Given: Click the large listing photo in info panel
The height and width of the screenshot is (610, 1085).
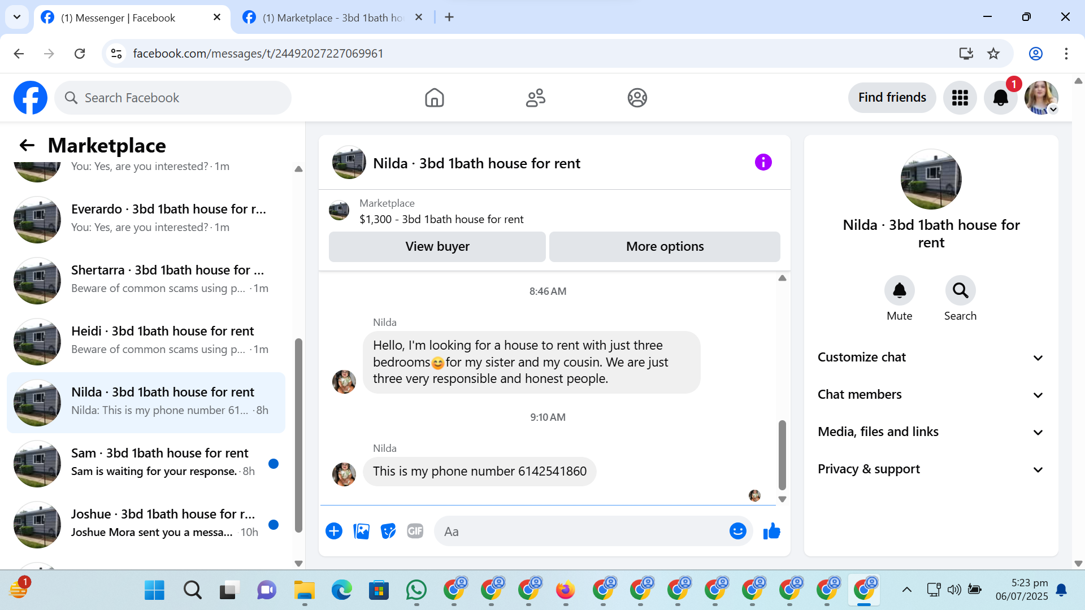Looking at the screenshot, I should click(931, 180).
